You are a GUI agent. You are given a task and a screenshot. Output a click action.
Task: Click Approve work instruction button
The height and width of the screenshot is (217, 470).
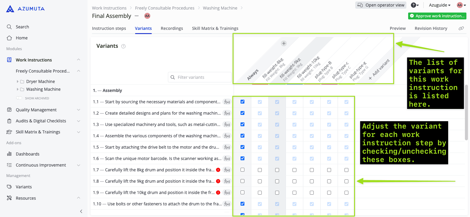437,16
